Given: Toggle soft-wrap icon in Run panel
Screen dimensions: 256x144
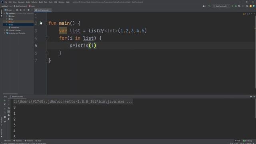Looking at the screenshot, I should pos(9,108).
